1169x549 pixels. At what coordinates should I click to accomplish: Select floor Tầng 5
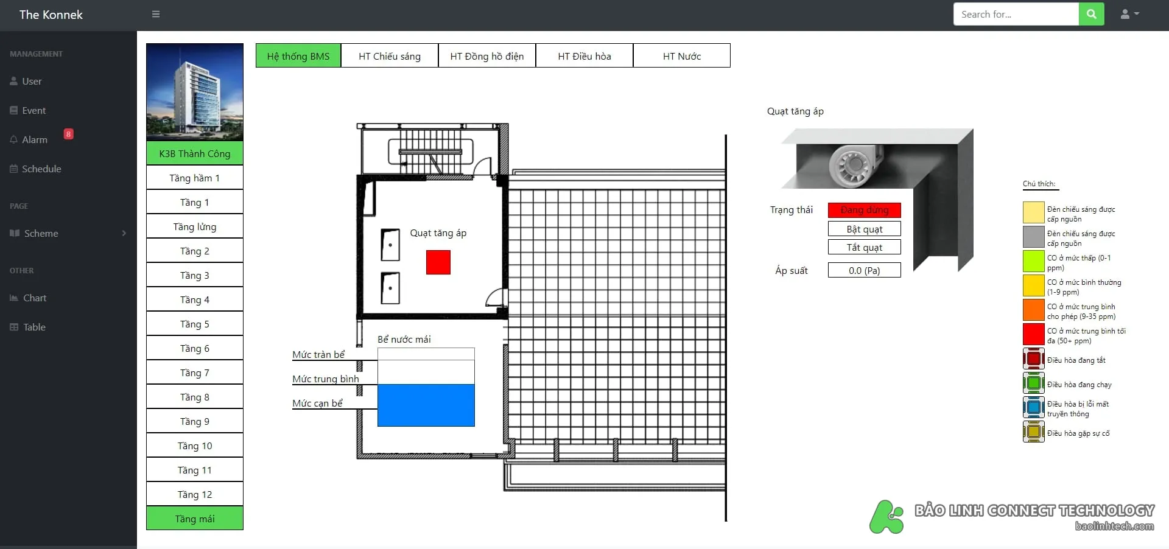pyautogui.click(x=195, y=323)
